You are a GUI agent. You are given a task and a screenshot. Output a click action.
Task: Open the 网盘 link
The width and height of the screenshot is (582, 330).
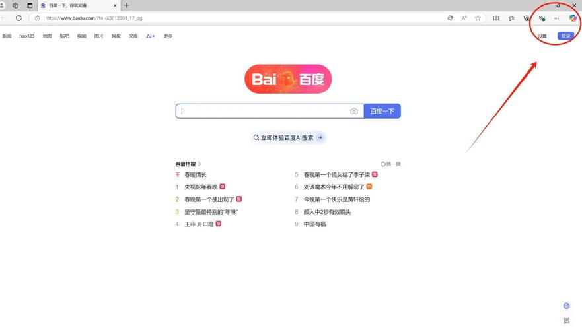click(x=116, y=36)
